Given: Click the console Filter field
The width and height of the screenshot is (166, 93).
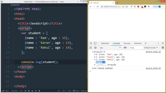Looking at the screenshot, I should point(136,48).
